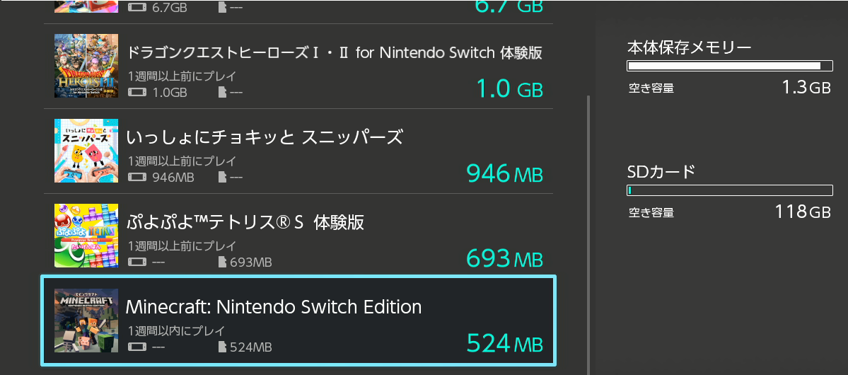Screen dimensions: 848x375
Task: Click the software list scrollbar
Action: [588, 233]
